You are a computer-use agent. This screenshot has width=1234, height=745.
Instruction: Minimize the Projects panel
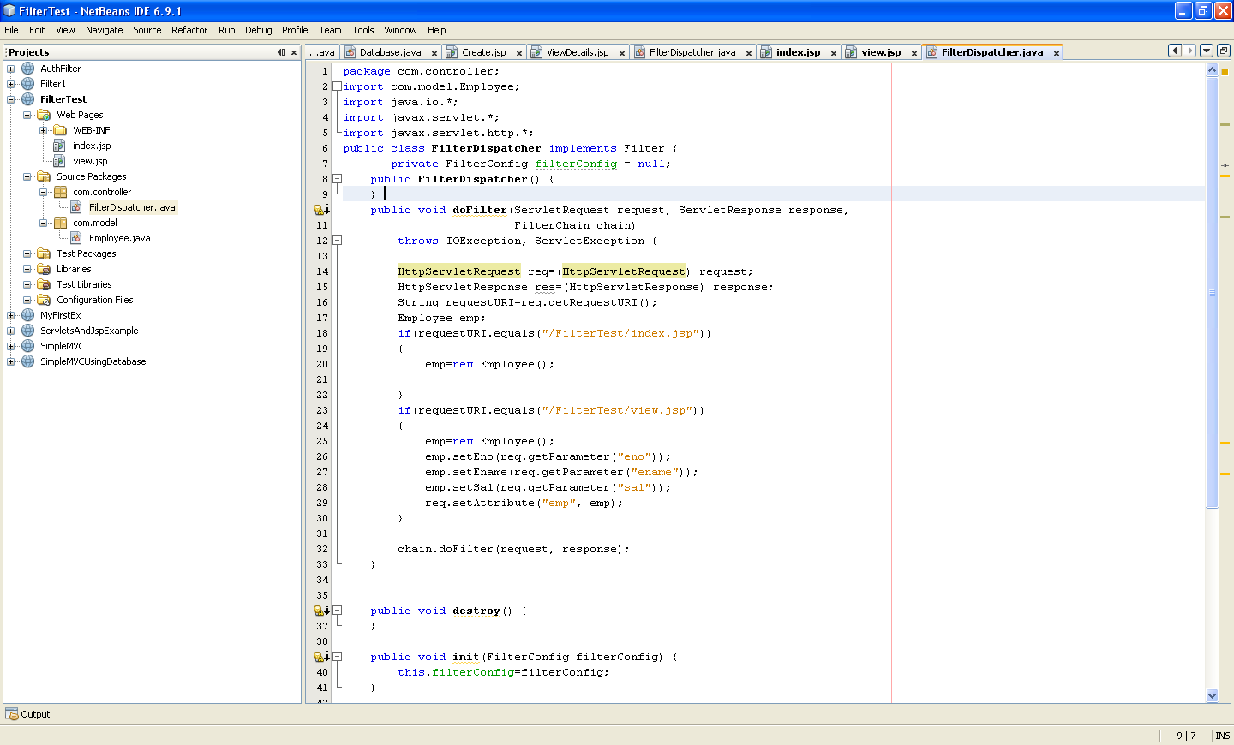(281, 52)
